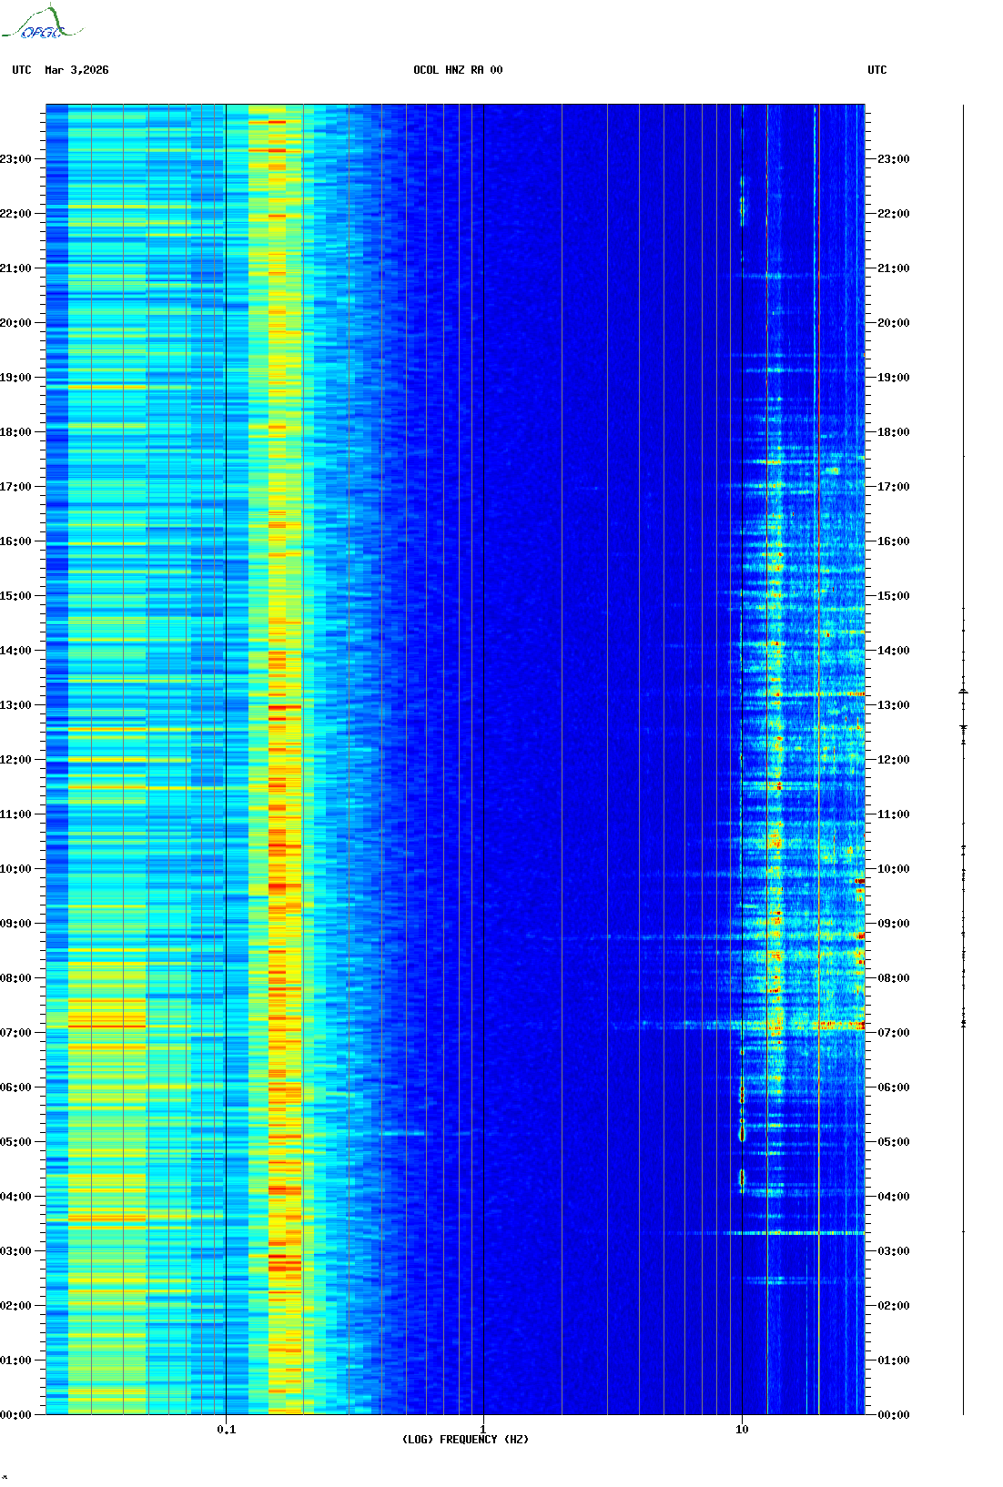
Task: Click the seismogram trace spike near 13:00
Action: point(963,693)
